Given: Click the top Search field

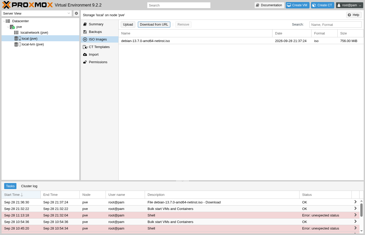Looking at the screenshot, I should [179, 5].
